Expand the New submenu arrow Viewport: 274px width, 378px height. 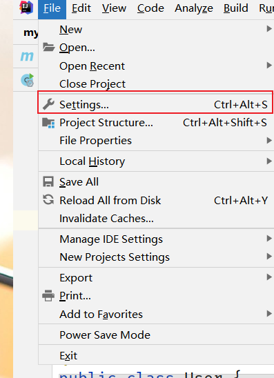[269, 29]
